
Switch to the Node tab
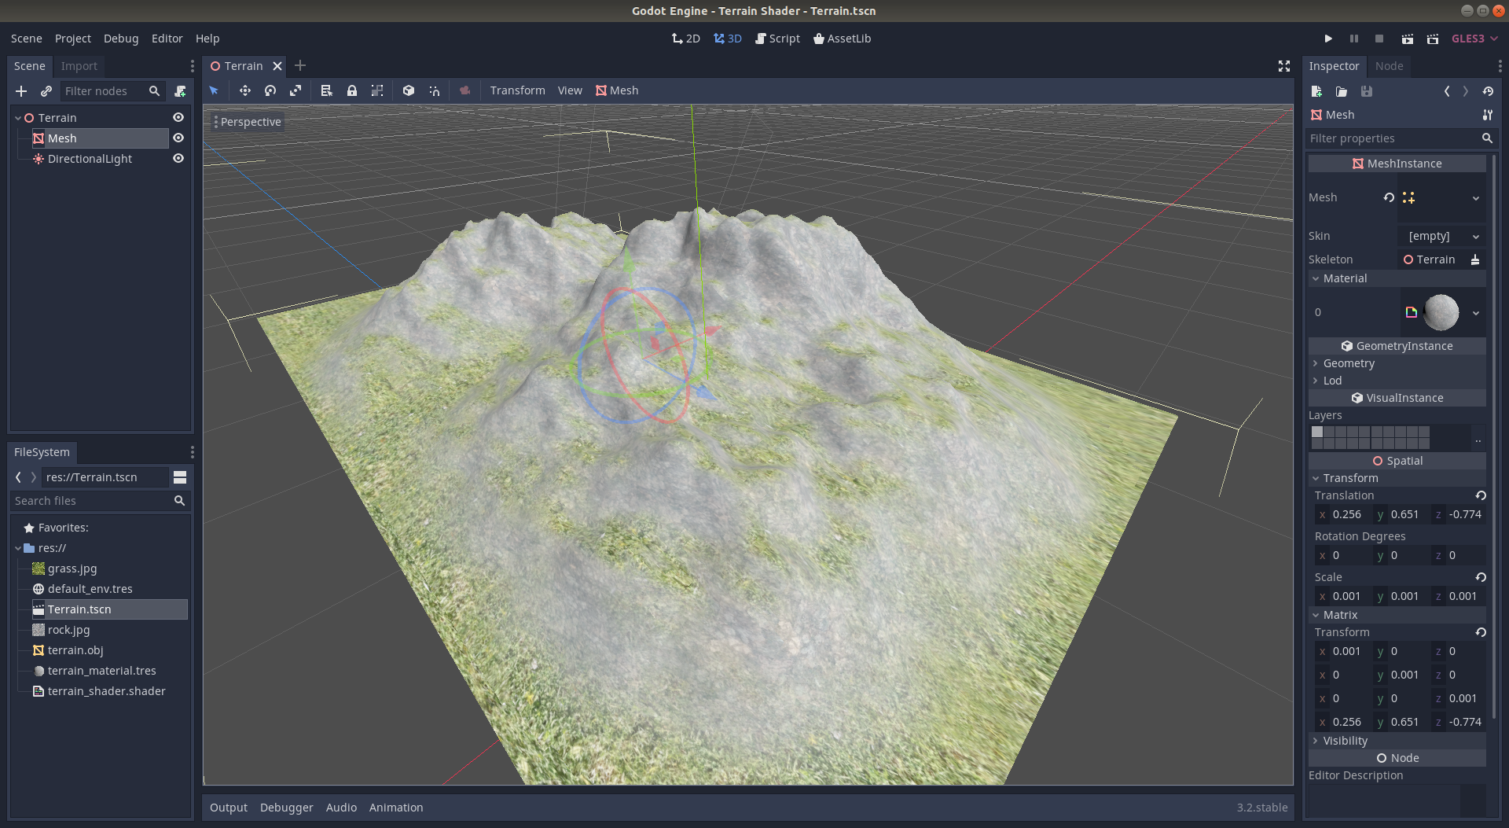click(1389, 66)
